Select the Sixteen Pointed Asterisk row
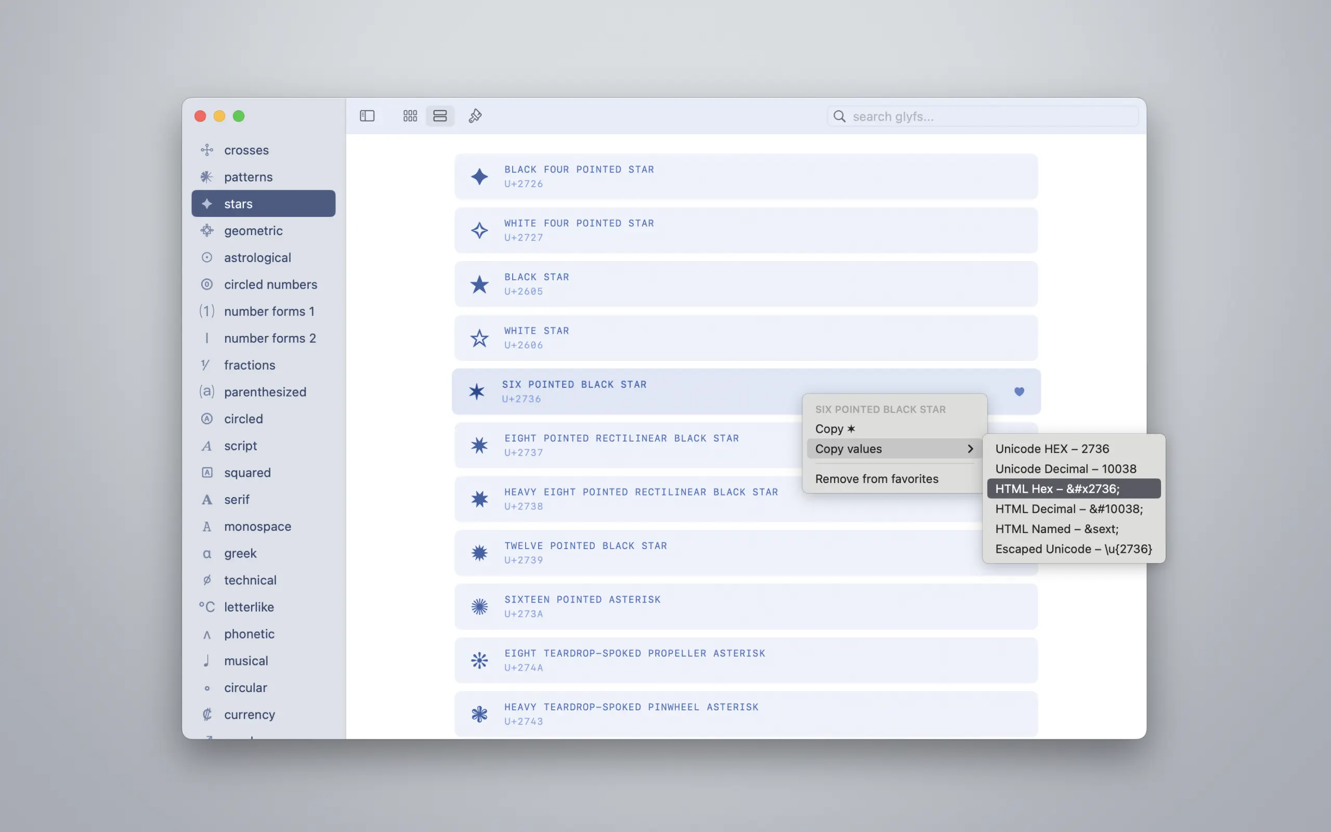The width and height of the screenshot is (1331, 832). [582, 606]
